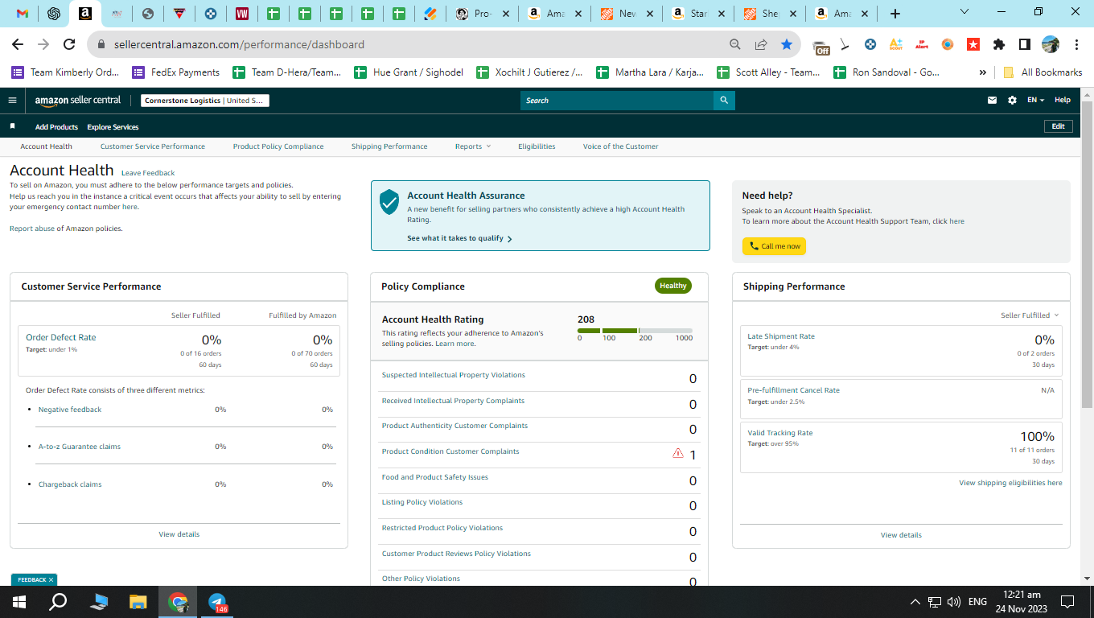The width and height of the screenshot is (1094, 618).
Task: Click the warning icon by Product Condition Complaints
Action: click(678, 453)
